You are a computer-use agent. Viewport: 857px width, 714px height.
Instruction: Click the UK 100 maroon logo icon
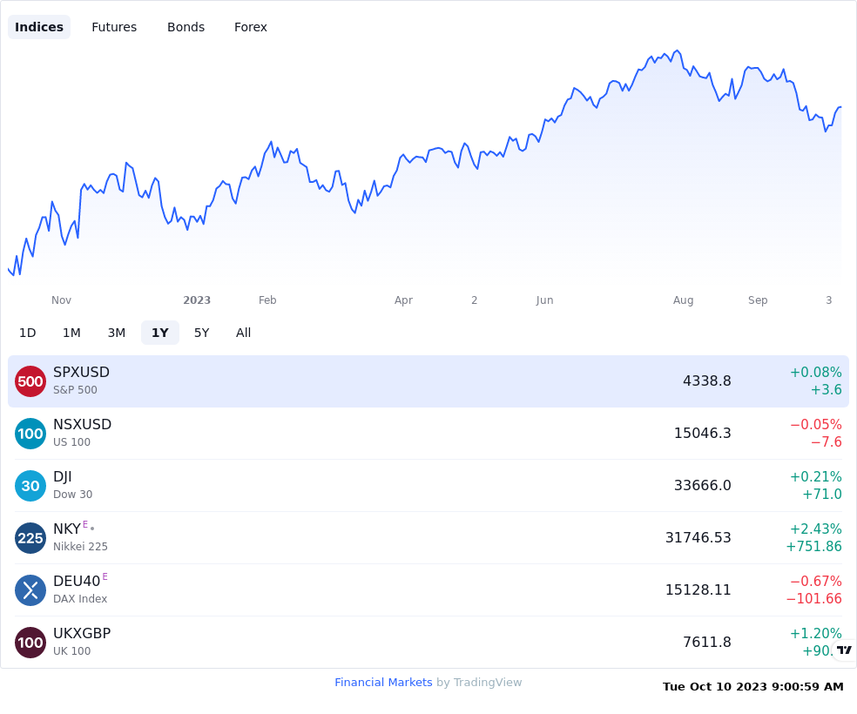click(x=30, y=643)
